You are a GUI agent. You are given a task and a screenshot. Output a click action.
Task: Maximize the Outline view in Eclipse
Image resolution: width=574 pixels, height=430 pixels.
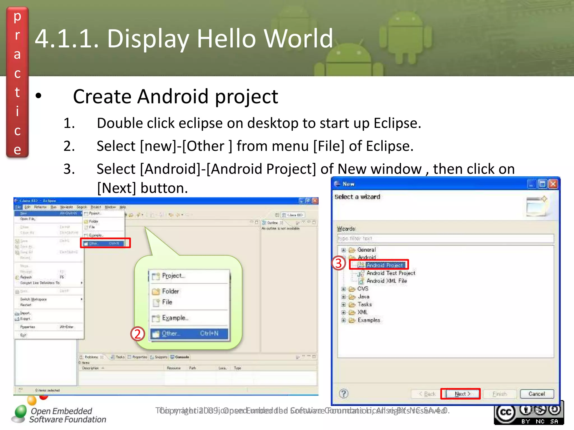click(x=314, y=223)
